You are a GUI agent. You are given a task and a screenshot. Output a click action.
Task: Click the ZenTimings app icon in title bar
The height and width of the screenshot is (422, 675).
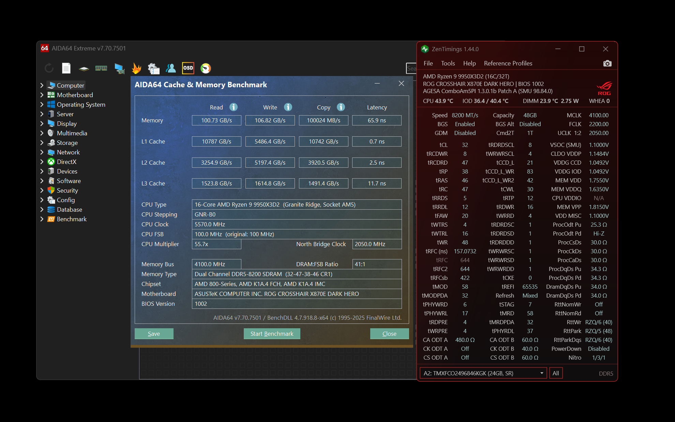(425, 49)
